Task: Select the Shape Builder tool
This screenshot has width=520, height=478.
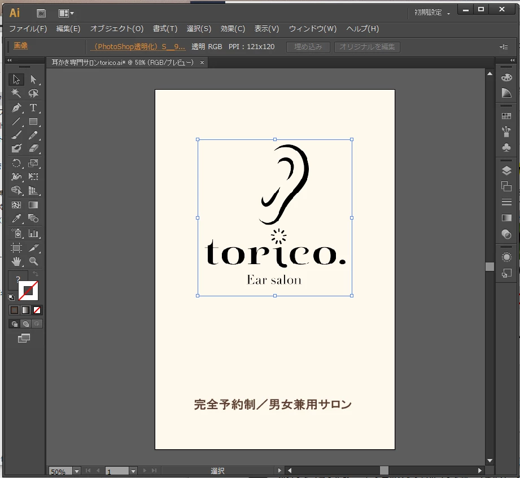Action: (x=16, y=190)
